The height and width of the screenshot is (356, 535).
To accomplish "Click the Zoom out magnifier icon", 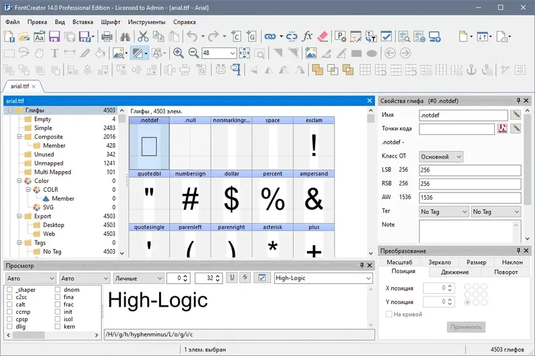I will coord(193,53).
